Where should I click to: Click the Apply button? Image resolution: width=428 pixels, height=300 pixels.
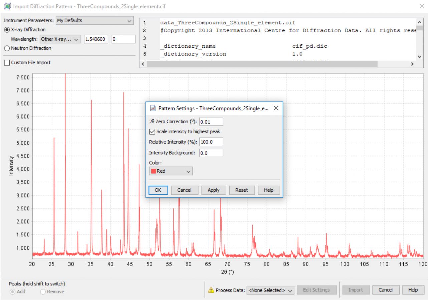214,190
